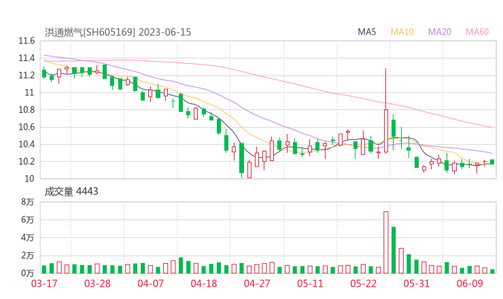Click the tallest red volume bar

point(386,242)
